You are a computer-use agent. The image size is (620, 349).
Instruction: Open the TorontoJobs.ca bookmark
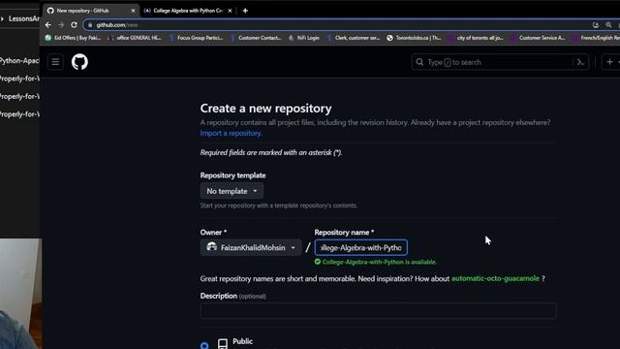point(414,38)
